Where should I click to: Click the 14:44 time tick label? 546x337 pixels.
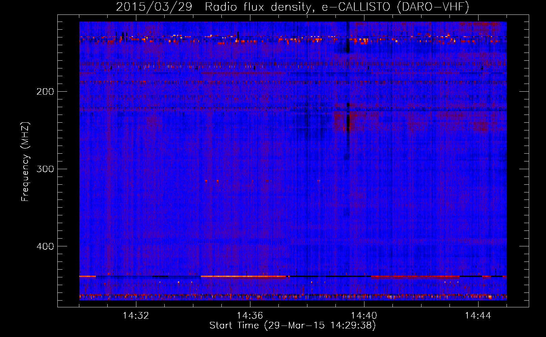pyautogui.click(x=478, y=316)
